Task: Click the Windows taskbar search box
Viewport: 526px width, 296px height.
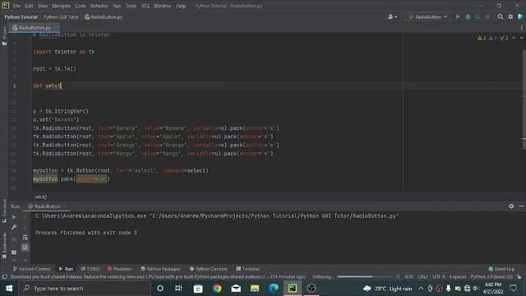Action: [x=85, y=289]
